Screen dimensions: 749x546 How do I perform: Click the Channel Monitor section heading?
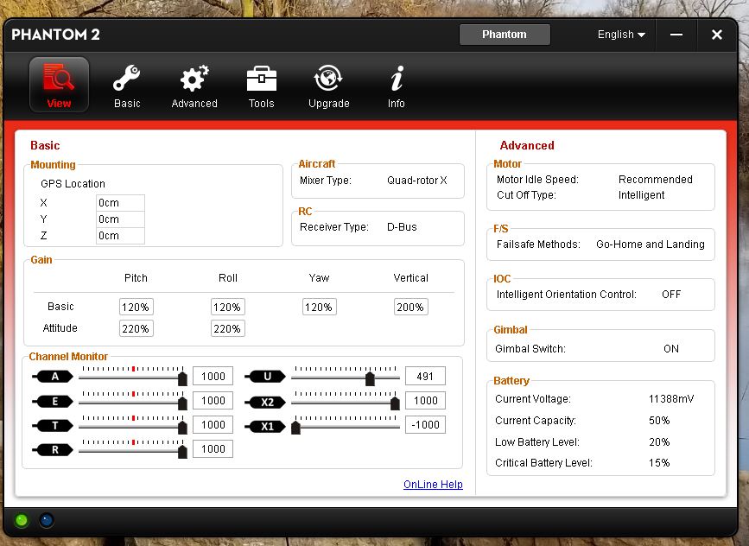[x=68, y=356]
